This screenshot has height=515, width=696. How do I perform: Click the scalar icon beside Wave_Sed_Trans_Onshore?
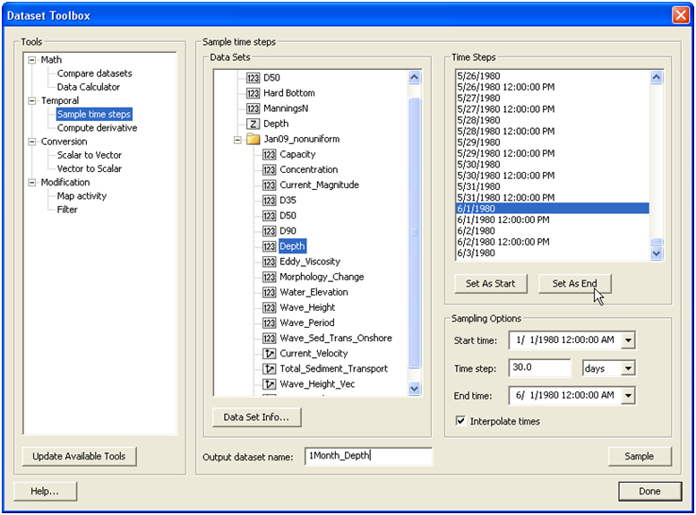[x=269, y=339]
